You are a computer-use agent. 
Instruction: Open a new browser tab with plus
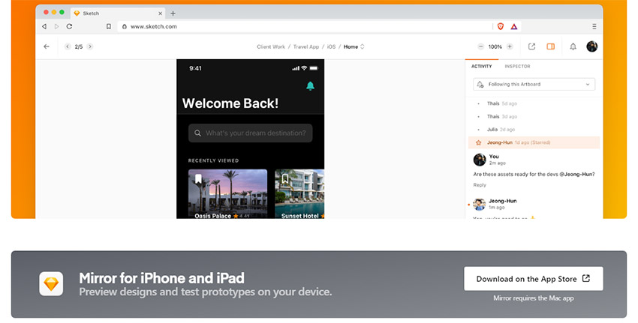(x=173, y=13)
